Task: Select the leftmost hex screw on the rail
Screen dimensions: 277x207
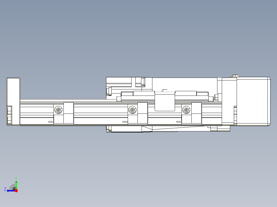Action: (59, 110)
